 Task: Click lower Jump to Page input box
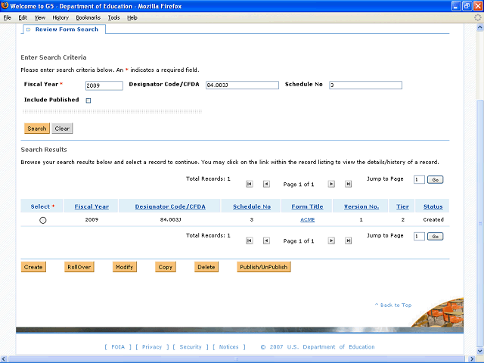pyautogui.click(x=419, y=237)
